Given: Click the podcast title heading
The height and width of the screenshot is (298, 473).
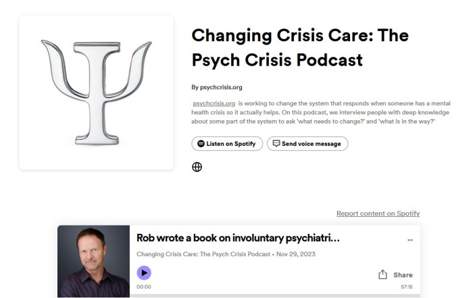Looking at the screenshot, I should coord(300,47).
